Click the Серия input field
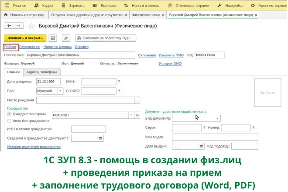The width and height of the screenshot is (288, 192). (187, 128)
